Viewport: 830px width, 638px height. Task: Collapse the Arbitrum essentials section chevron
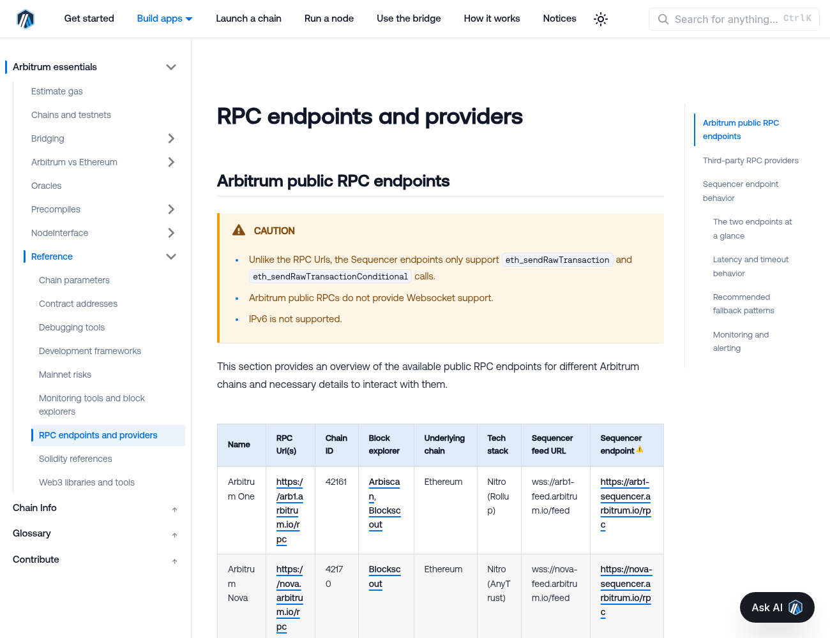[x=171, y=67]
